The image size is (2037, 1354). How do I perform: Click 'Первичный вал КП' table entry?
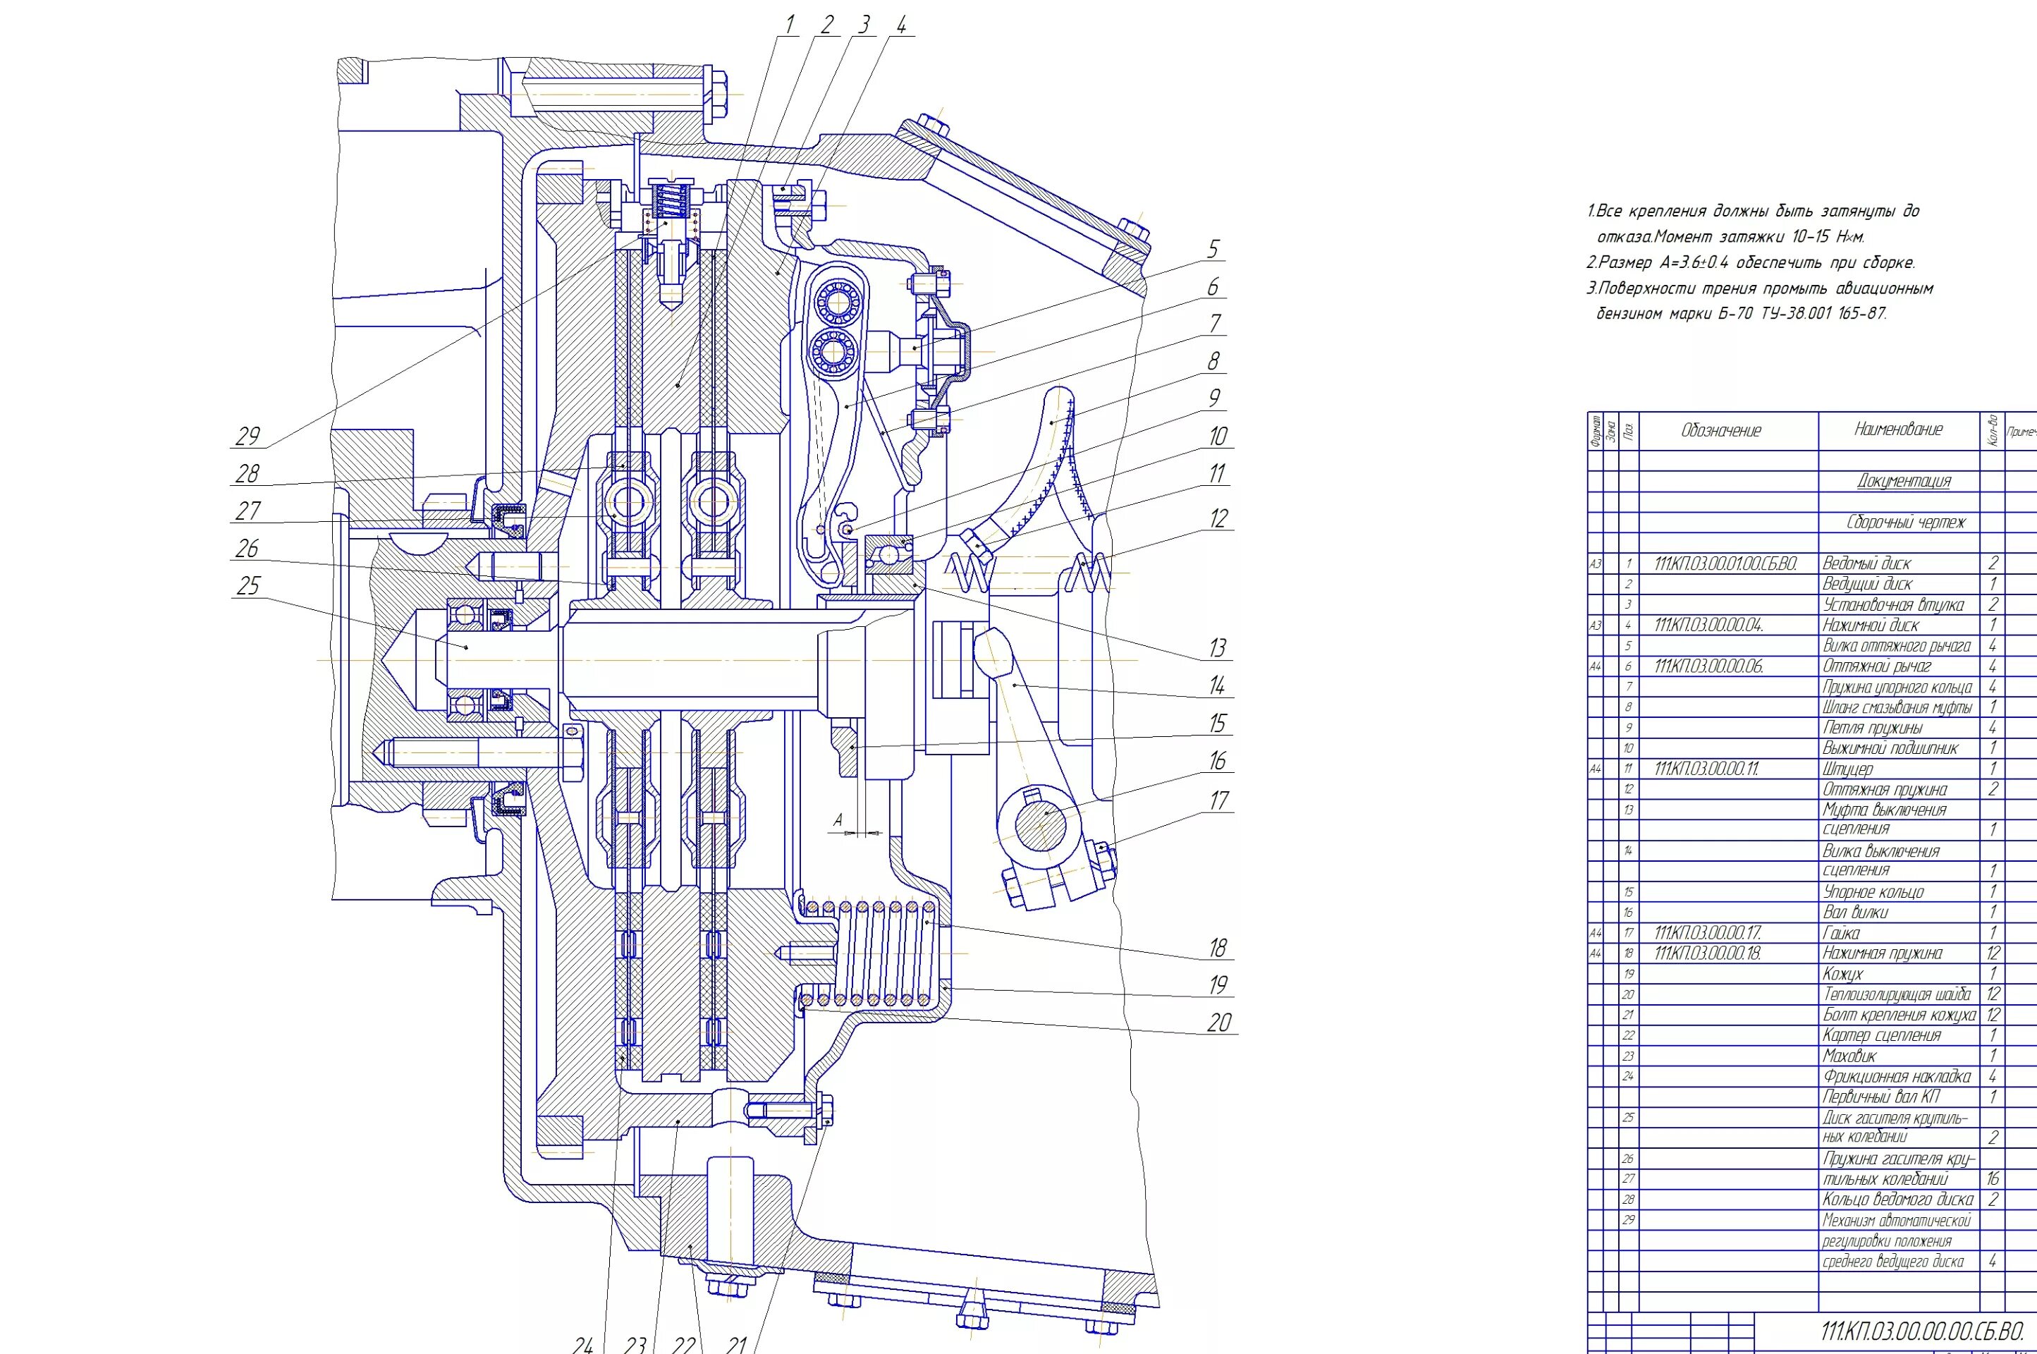point(1882,1097)
